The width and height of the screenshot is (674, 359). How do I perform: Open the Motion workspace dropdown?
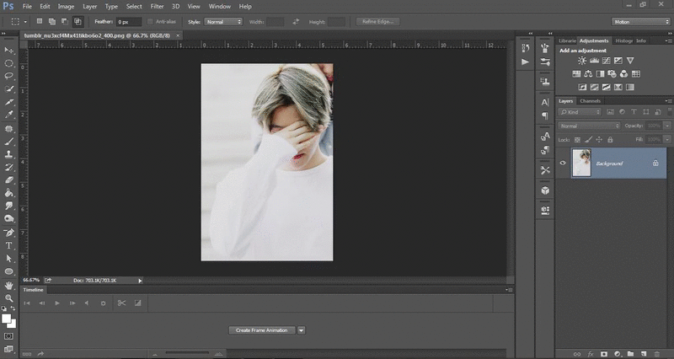point(642,21)
